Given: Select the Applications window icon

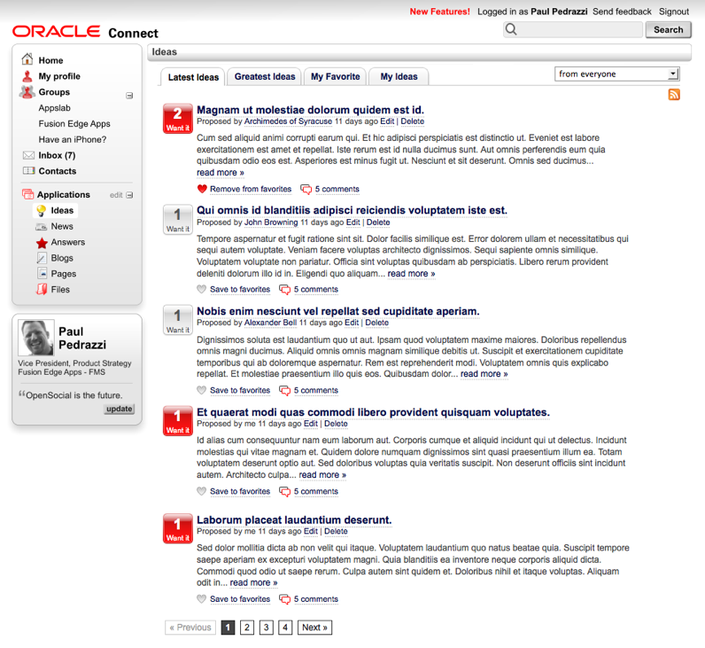Looking at the screenshot, I should point(27,194).
